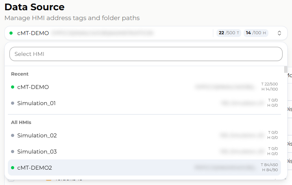Click T 22/500 usage text of cMT-DEMO row

270,84
